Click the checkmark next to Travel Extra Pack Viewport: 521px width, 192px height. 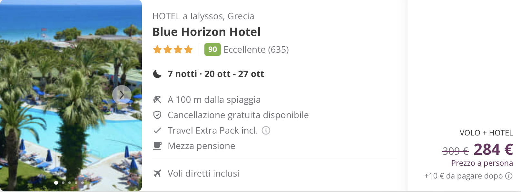click(x=157, y=130)
